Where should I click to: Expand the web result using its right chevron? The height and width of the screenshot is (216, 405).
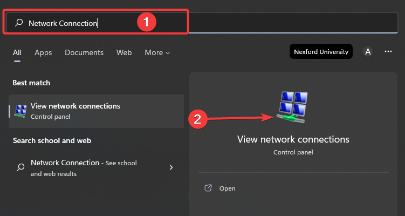pos(171,167)
